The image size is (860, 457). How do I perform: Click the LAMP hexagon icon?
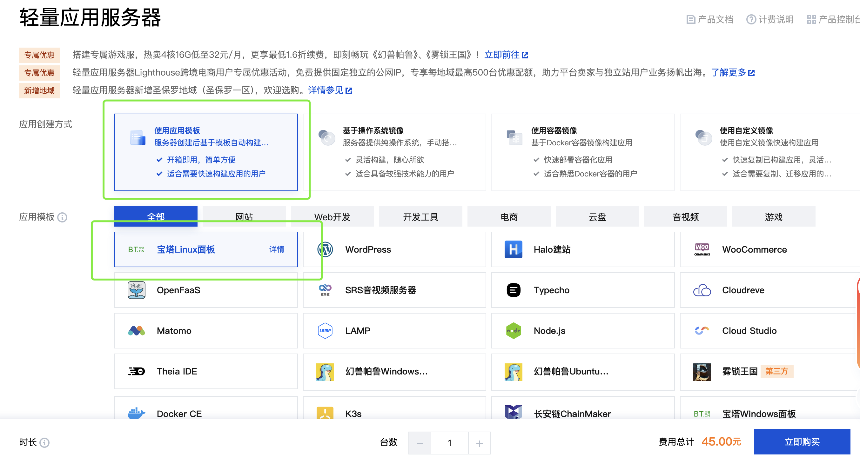325,331
